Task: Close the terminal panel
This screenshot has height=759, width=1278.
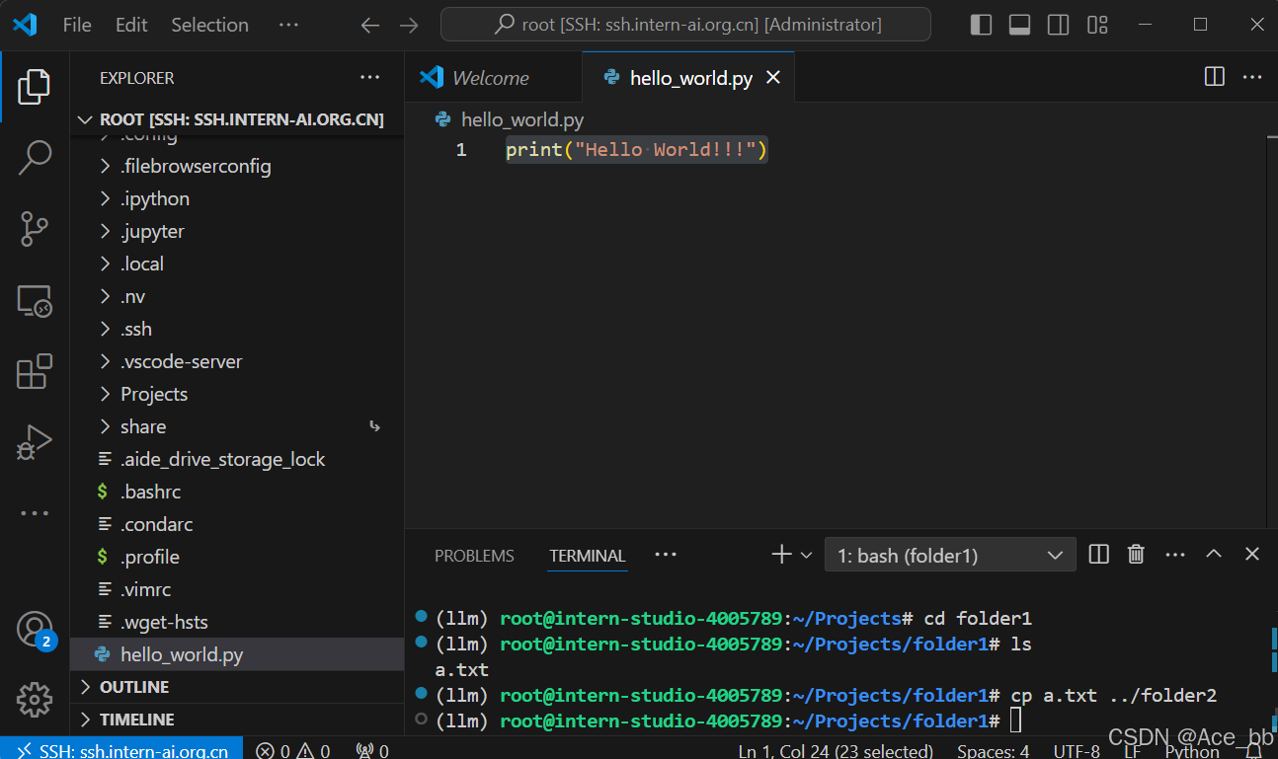Action: pos(1252,555)
